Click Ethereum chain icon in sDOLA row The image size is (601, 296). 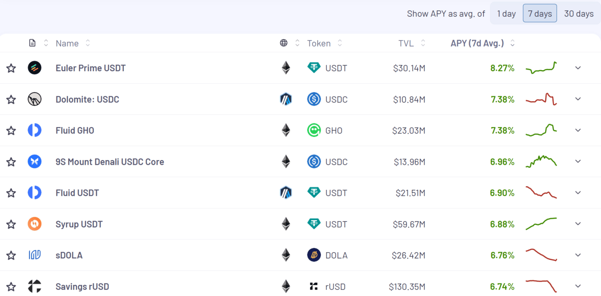[286, 255]
